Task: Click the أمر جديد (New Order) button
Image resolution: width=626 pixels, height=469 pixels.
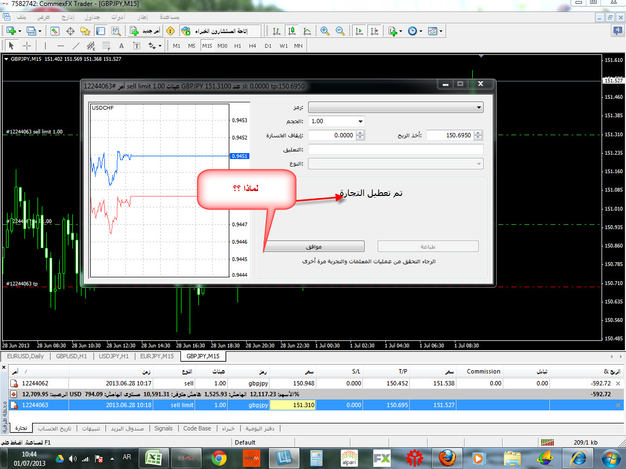Action: pos(145,31)
